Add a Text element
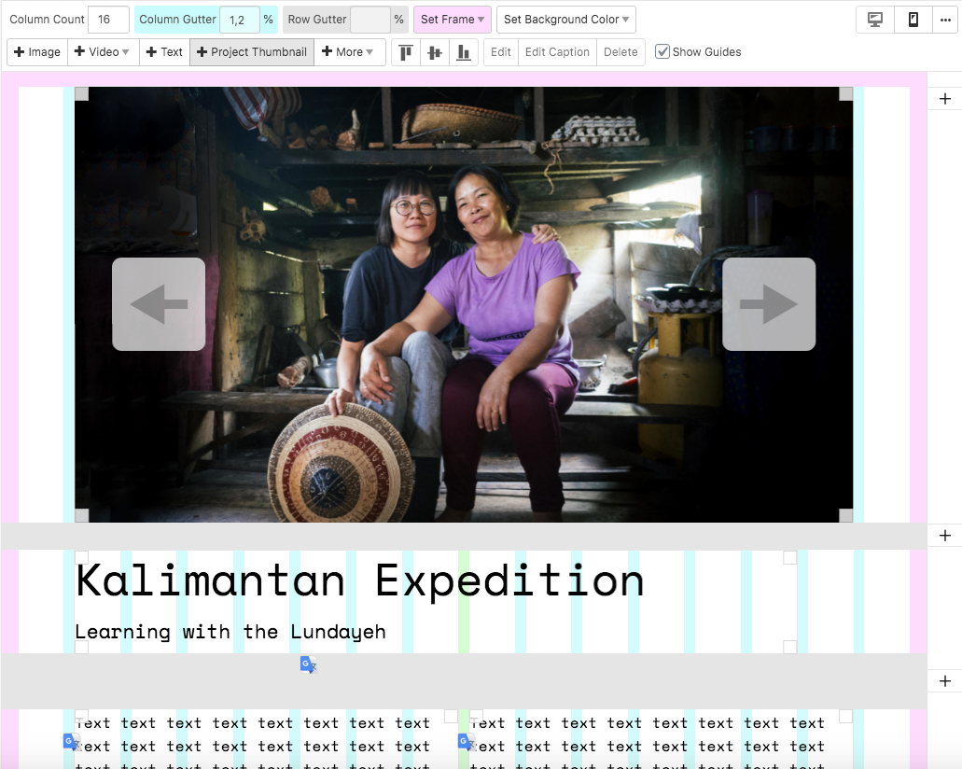Viewport: 962px width, 769px height. tap(164, 52)
